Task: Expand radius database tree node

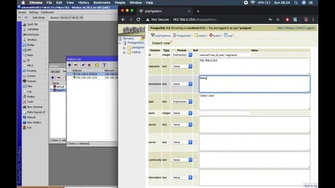Action: (x=124, y=52)
